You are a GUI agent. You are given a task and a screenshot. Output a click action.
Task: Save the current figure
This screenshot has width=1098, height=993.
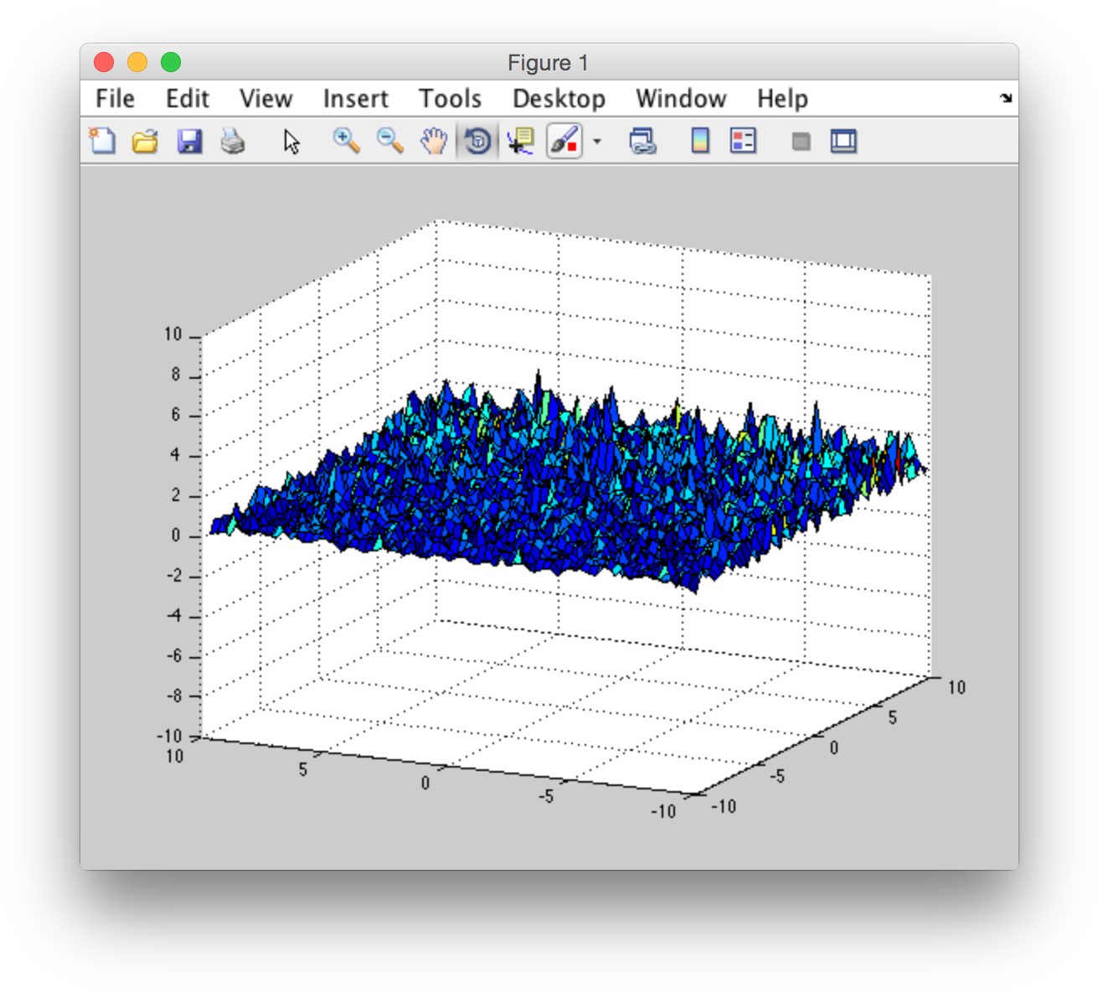(x=189, y=141)
